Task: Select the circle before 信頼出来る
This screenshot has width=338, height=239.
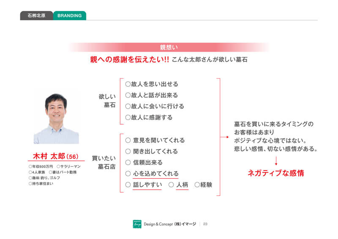Action: point(128,163)
